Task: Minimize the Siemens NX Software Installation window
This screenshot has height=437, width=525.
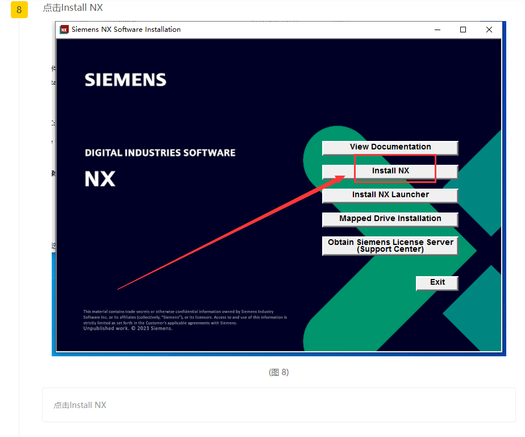Action: pyautogui.click(x=438, y=30)
